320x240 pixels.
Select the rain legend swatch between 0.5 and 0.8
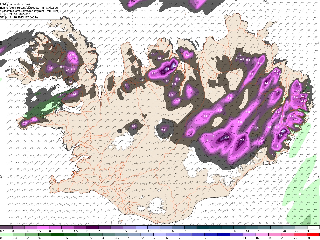coord(32,234)
